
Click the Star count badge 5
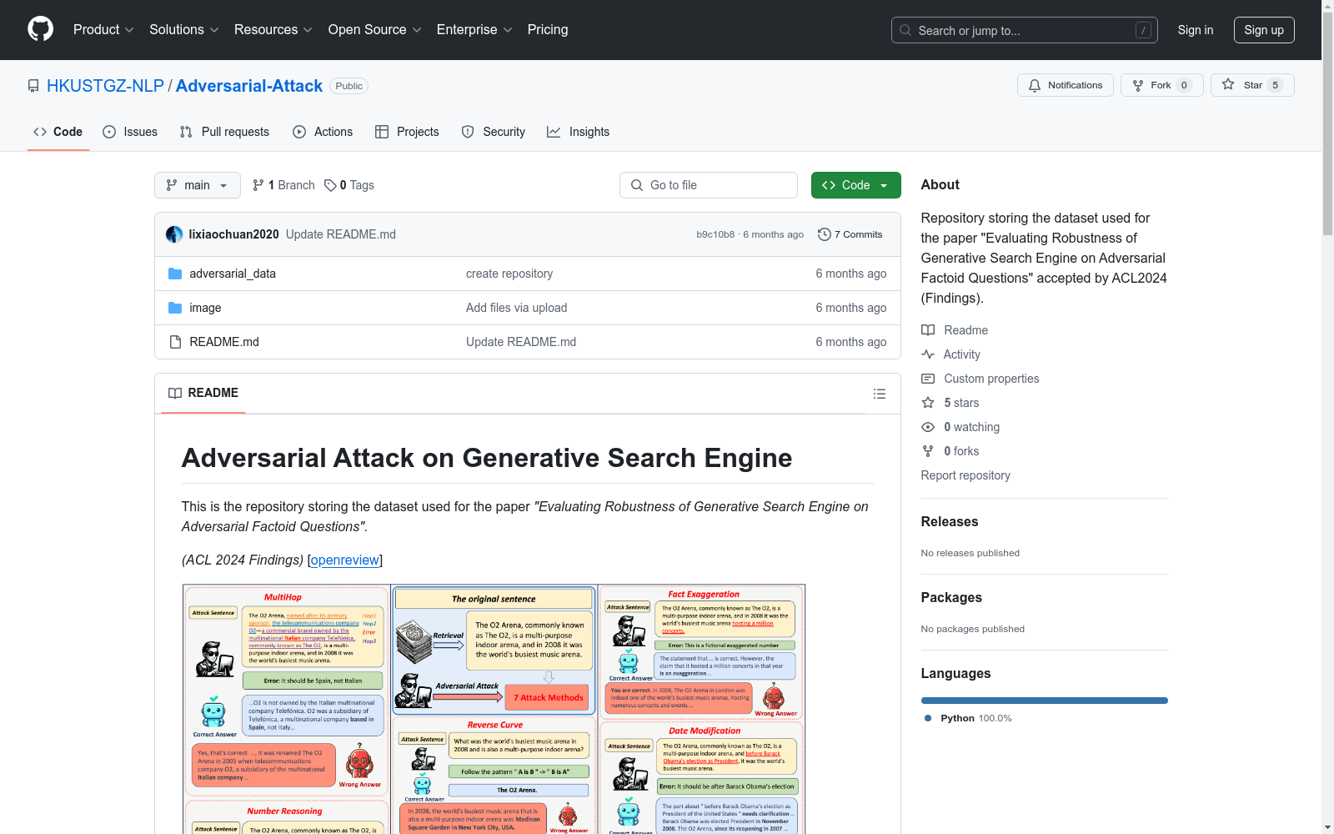[1275, 85]
